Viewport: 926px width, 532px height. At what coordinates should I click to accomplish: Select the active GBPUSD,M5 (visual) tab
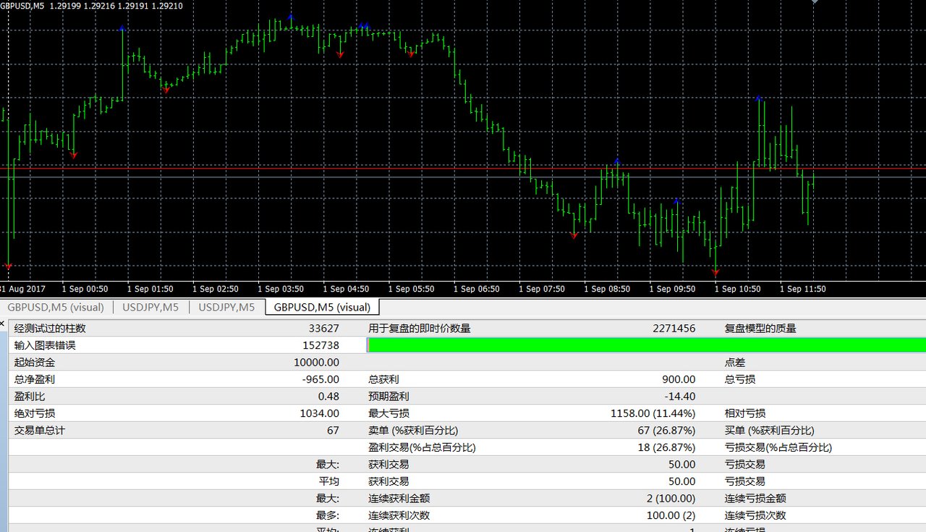(322, 307)
